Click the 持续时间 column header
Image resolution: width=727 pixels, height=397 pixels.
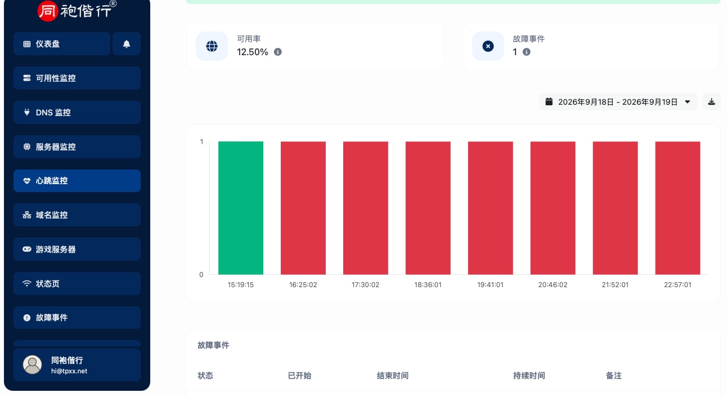(x=529, y=376)
